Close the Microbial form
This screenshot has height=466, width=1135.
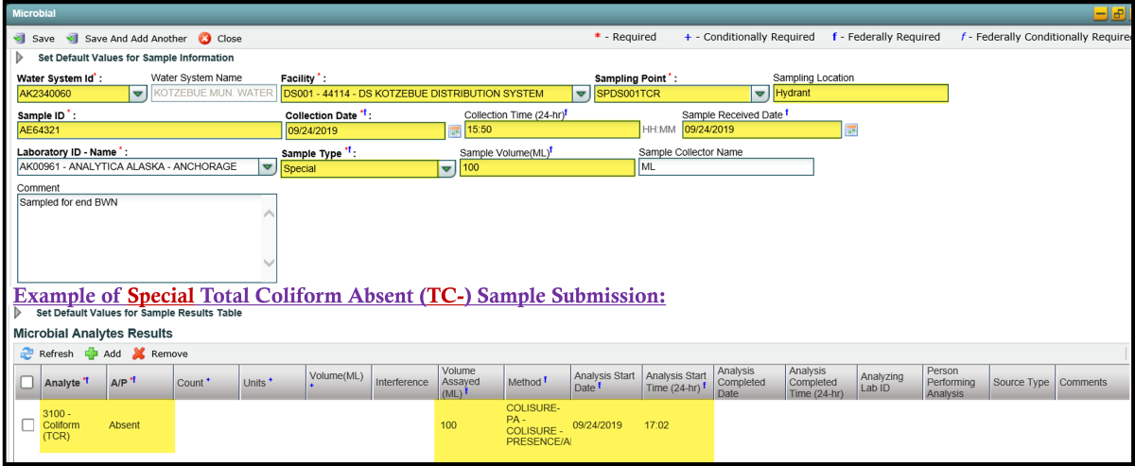point(220,39)
